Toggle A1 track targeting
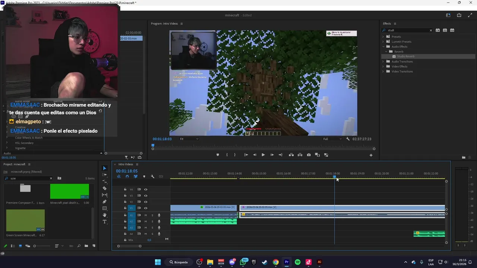 tap(131, 215)
